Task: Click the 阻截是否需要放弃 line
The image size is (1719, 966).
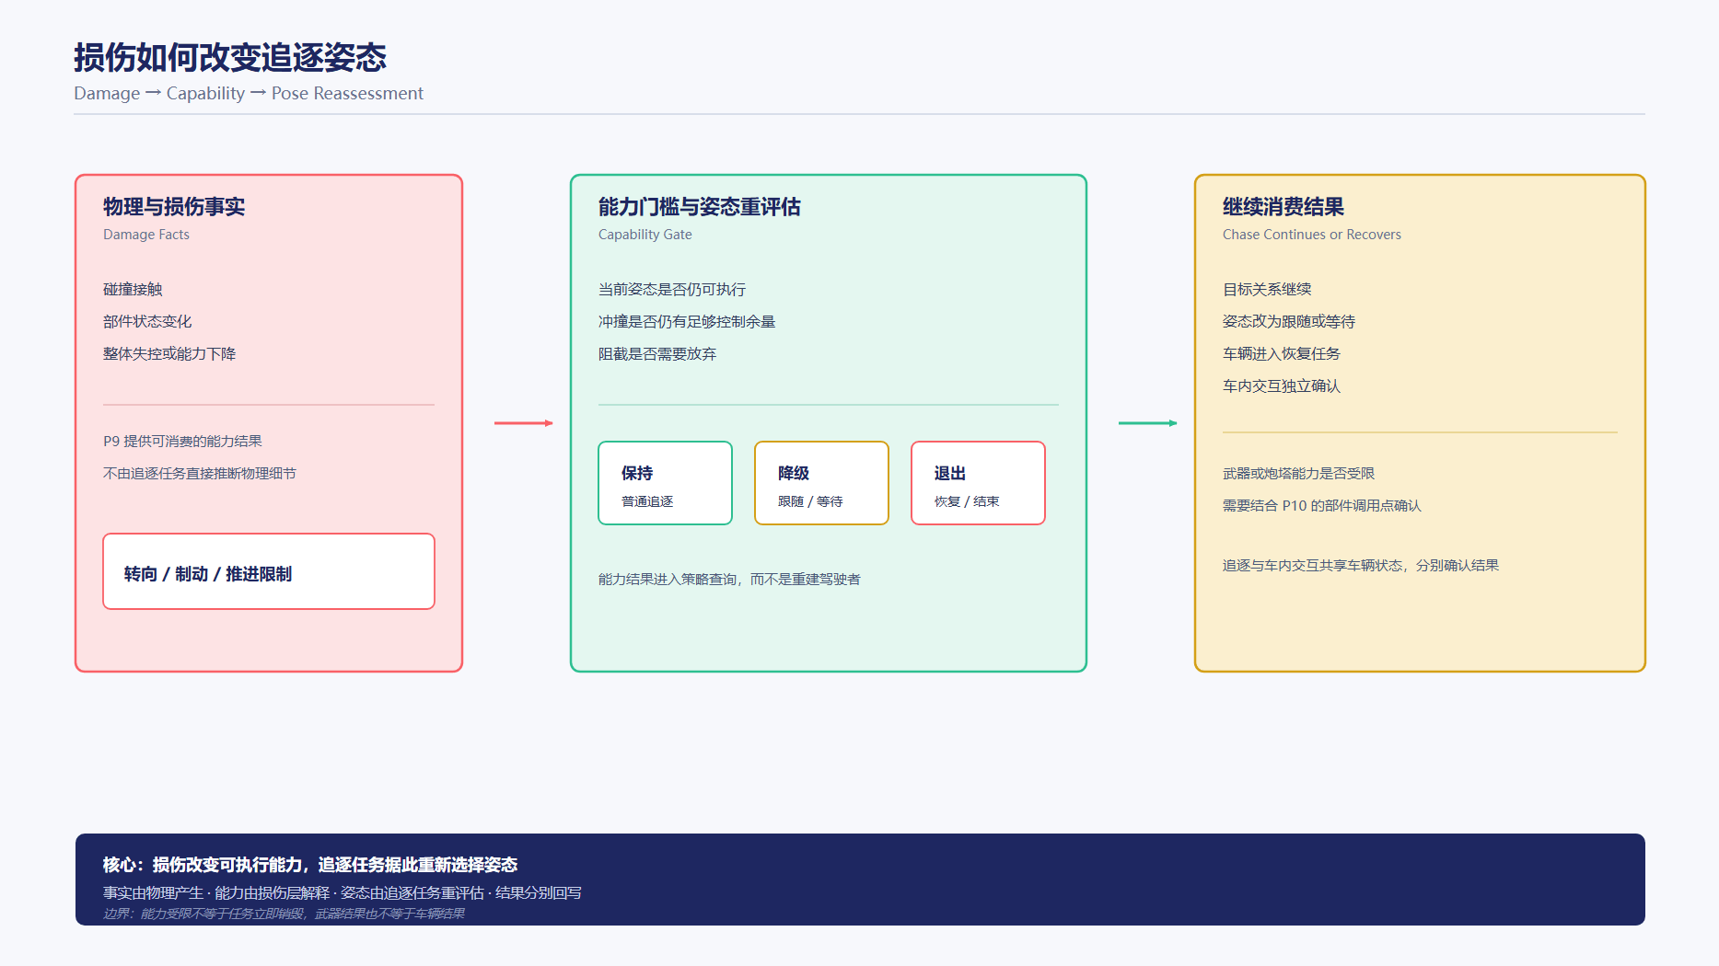Action: coord(657,353)
